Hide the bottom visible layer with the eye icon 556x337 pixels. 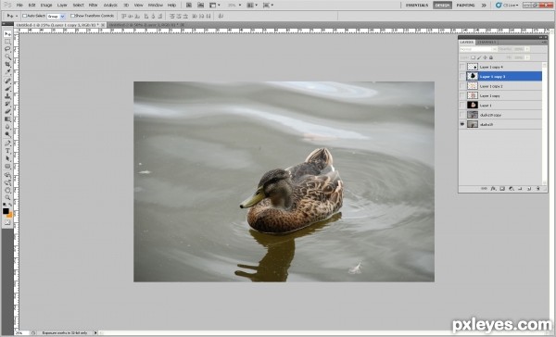click(462, 124)
